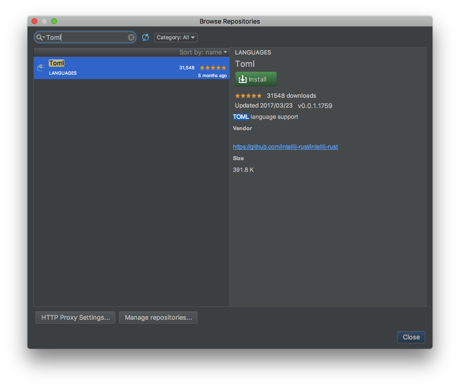Install the Toml plugin
Screen dimensions: 460x388
tap(256, 79)
